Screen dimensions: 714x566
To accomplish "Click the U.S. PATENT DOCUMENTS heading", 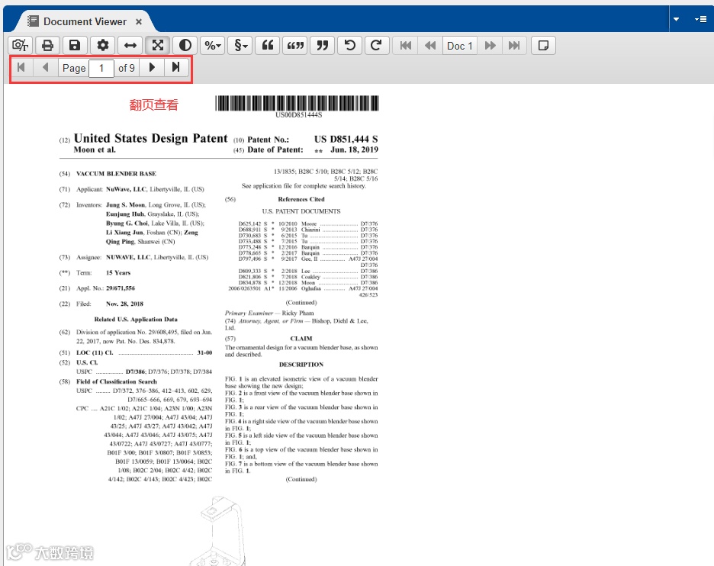I will tap(301, 211).
